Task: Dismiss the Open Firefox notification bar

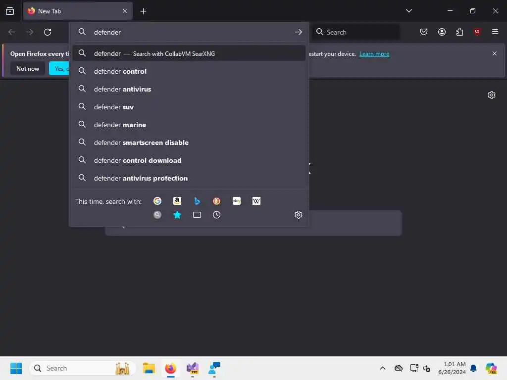Action: (x=495, y=53)
